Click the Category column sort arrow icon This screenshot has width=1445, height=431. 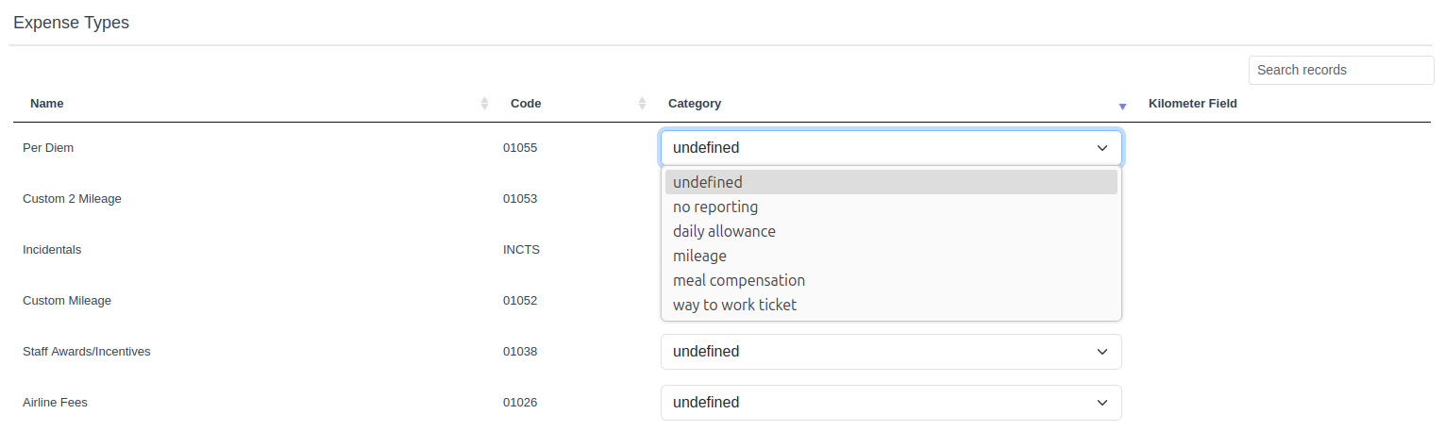point(1122,106)
